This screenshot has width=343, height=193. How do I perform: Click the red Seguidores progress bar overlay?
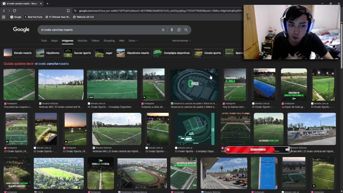pos(258,150)
